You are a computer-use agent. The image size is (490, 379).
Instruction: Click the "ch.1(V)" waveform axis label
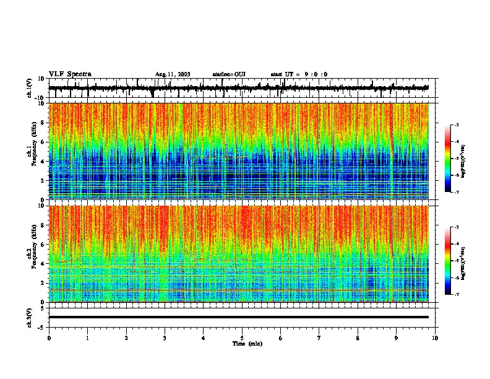pyautogui.click(x=30, y=88)
